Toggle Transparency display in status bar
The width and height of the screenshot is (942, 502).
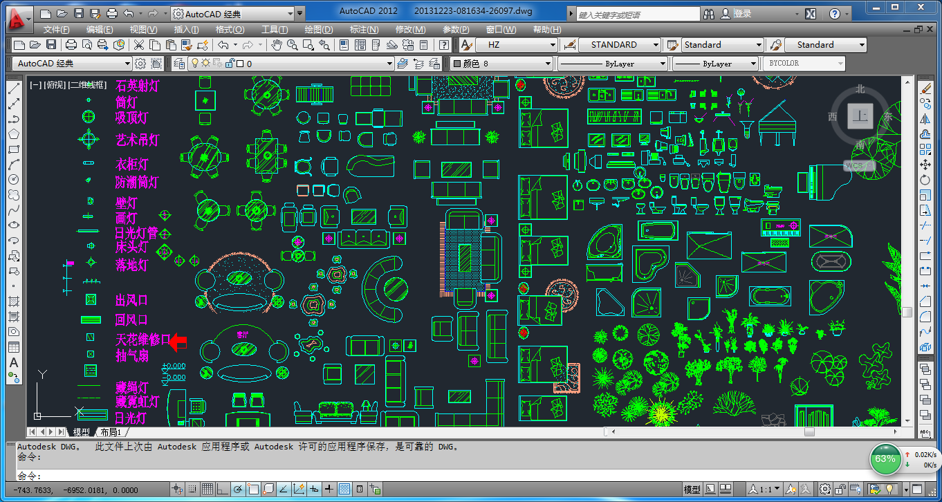[344, 490]
